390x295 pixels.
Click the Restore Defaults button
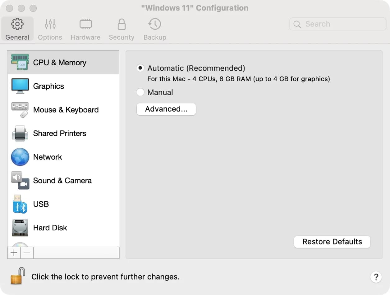pos(332,242)
